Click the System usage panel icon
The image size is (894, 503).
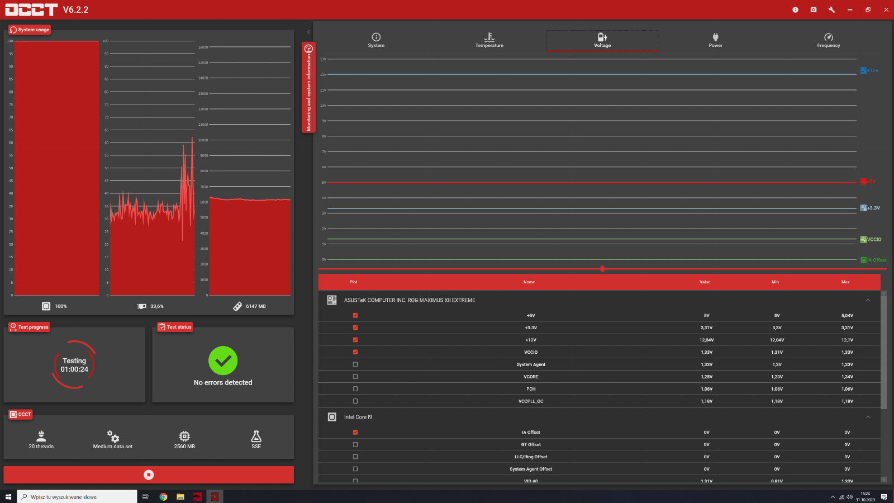tap(13, 30)
